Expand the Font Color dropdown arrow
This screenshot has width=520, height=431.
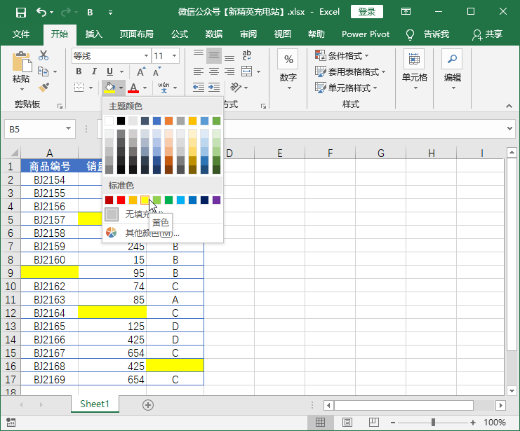[x=145, y=88]
